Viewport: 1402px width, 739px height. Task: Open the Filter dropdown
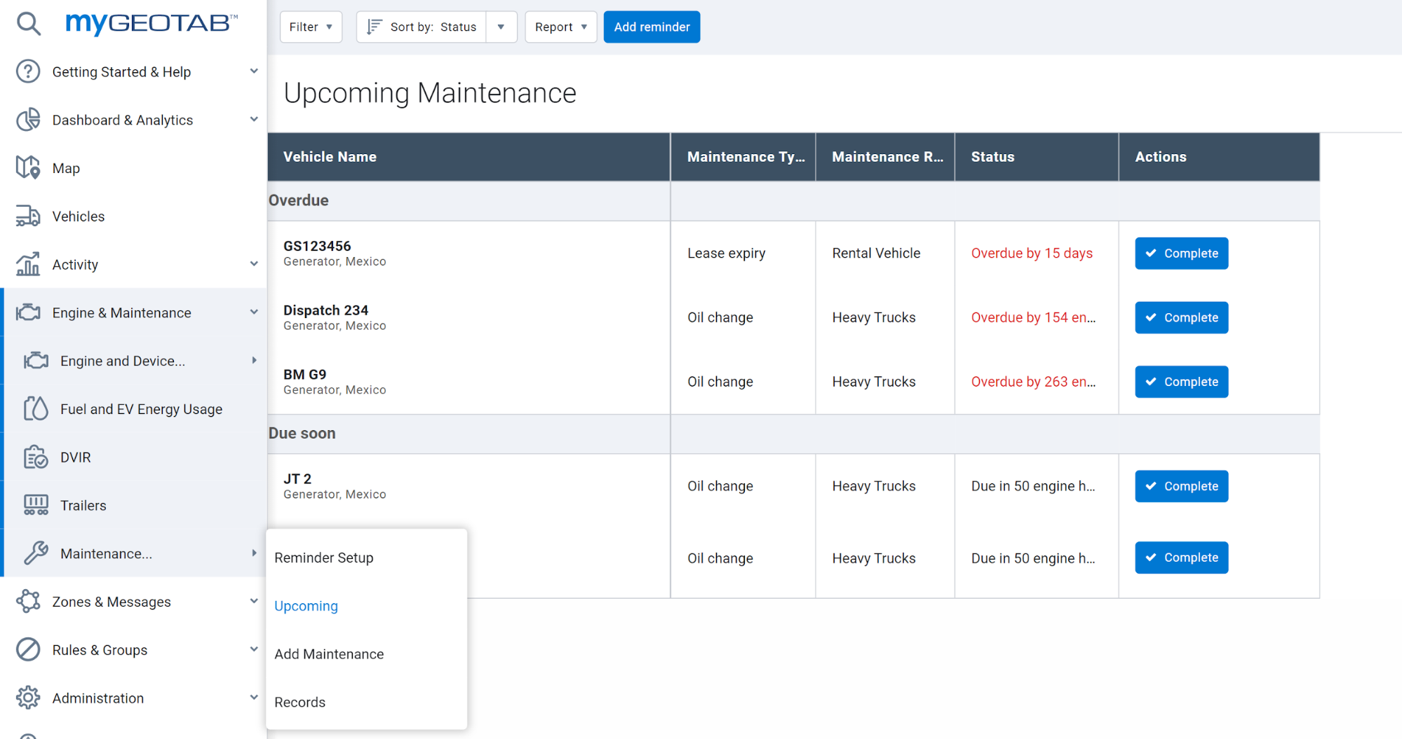coord(311,27)
